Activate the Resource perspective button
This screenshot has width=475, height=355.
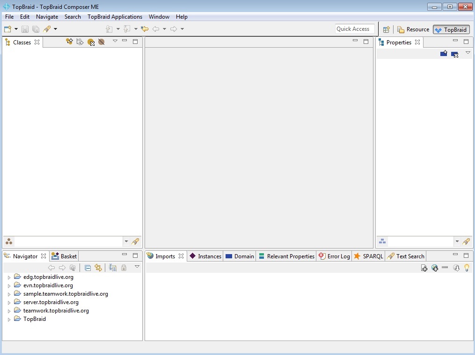413,29
